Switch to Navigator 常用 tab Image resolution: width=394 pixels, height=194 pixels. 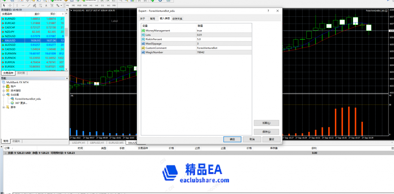(x=6, y=141)
